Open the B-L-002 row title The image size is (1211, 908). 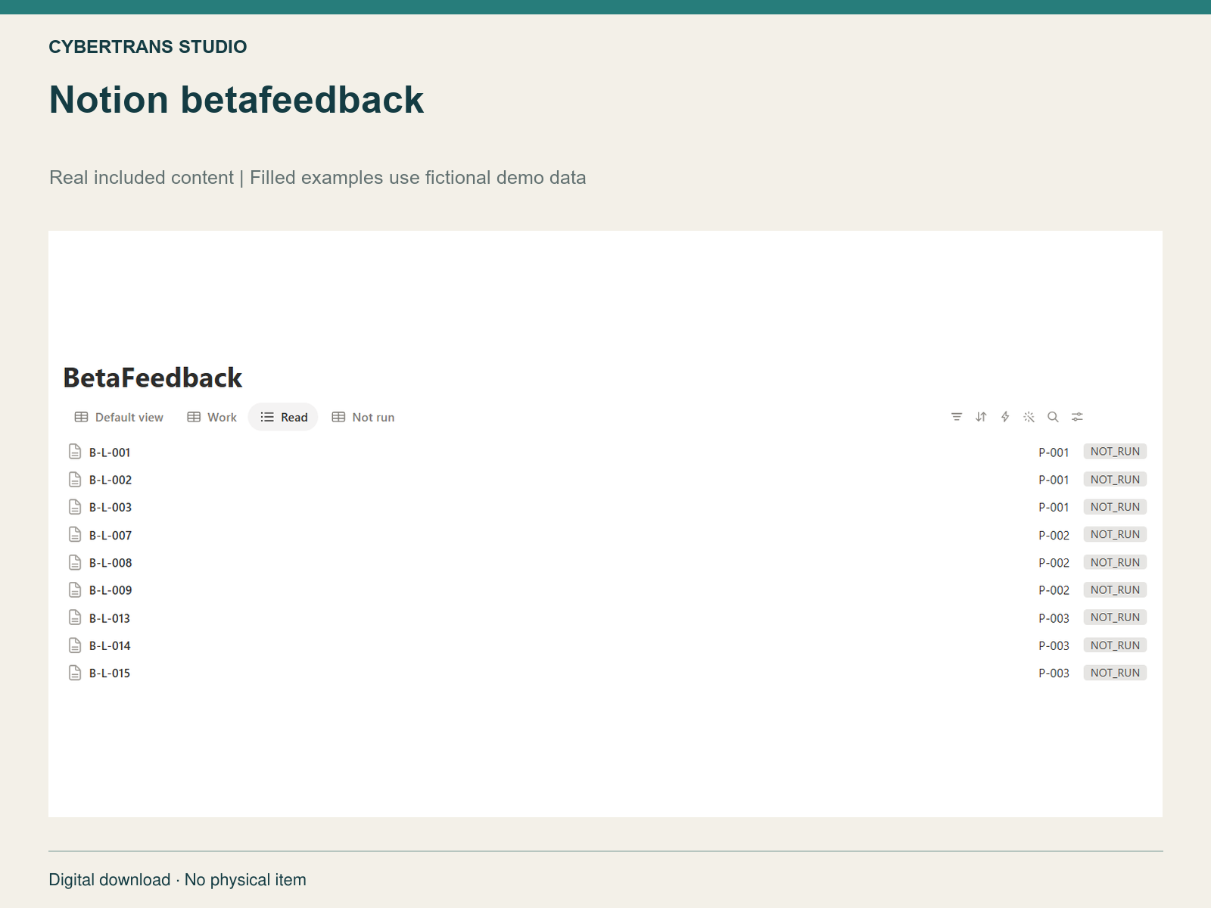click(111, 480)
